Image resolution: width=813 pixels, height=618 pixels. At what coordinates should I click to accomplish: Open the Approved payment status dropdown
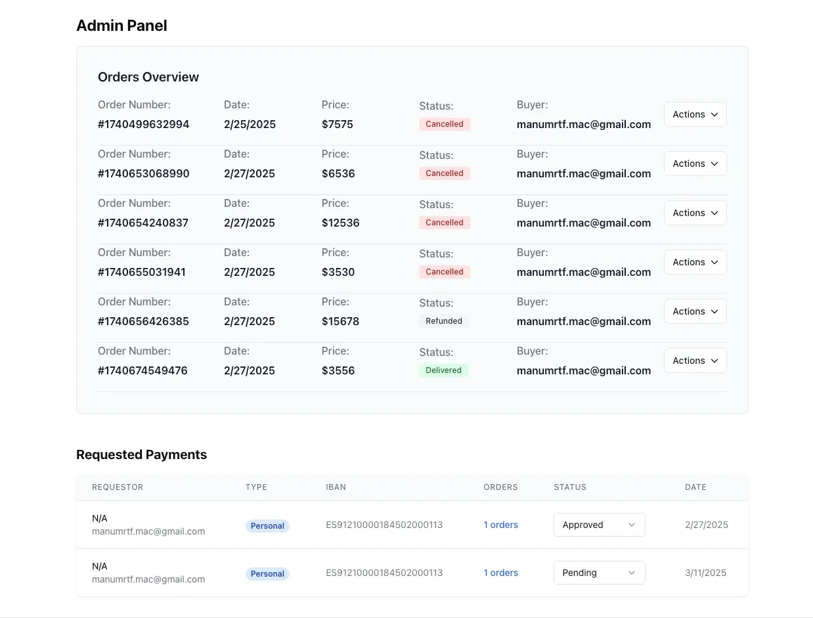(x=598, y=525)
